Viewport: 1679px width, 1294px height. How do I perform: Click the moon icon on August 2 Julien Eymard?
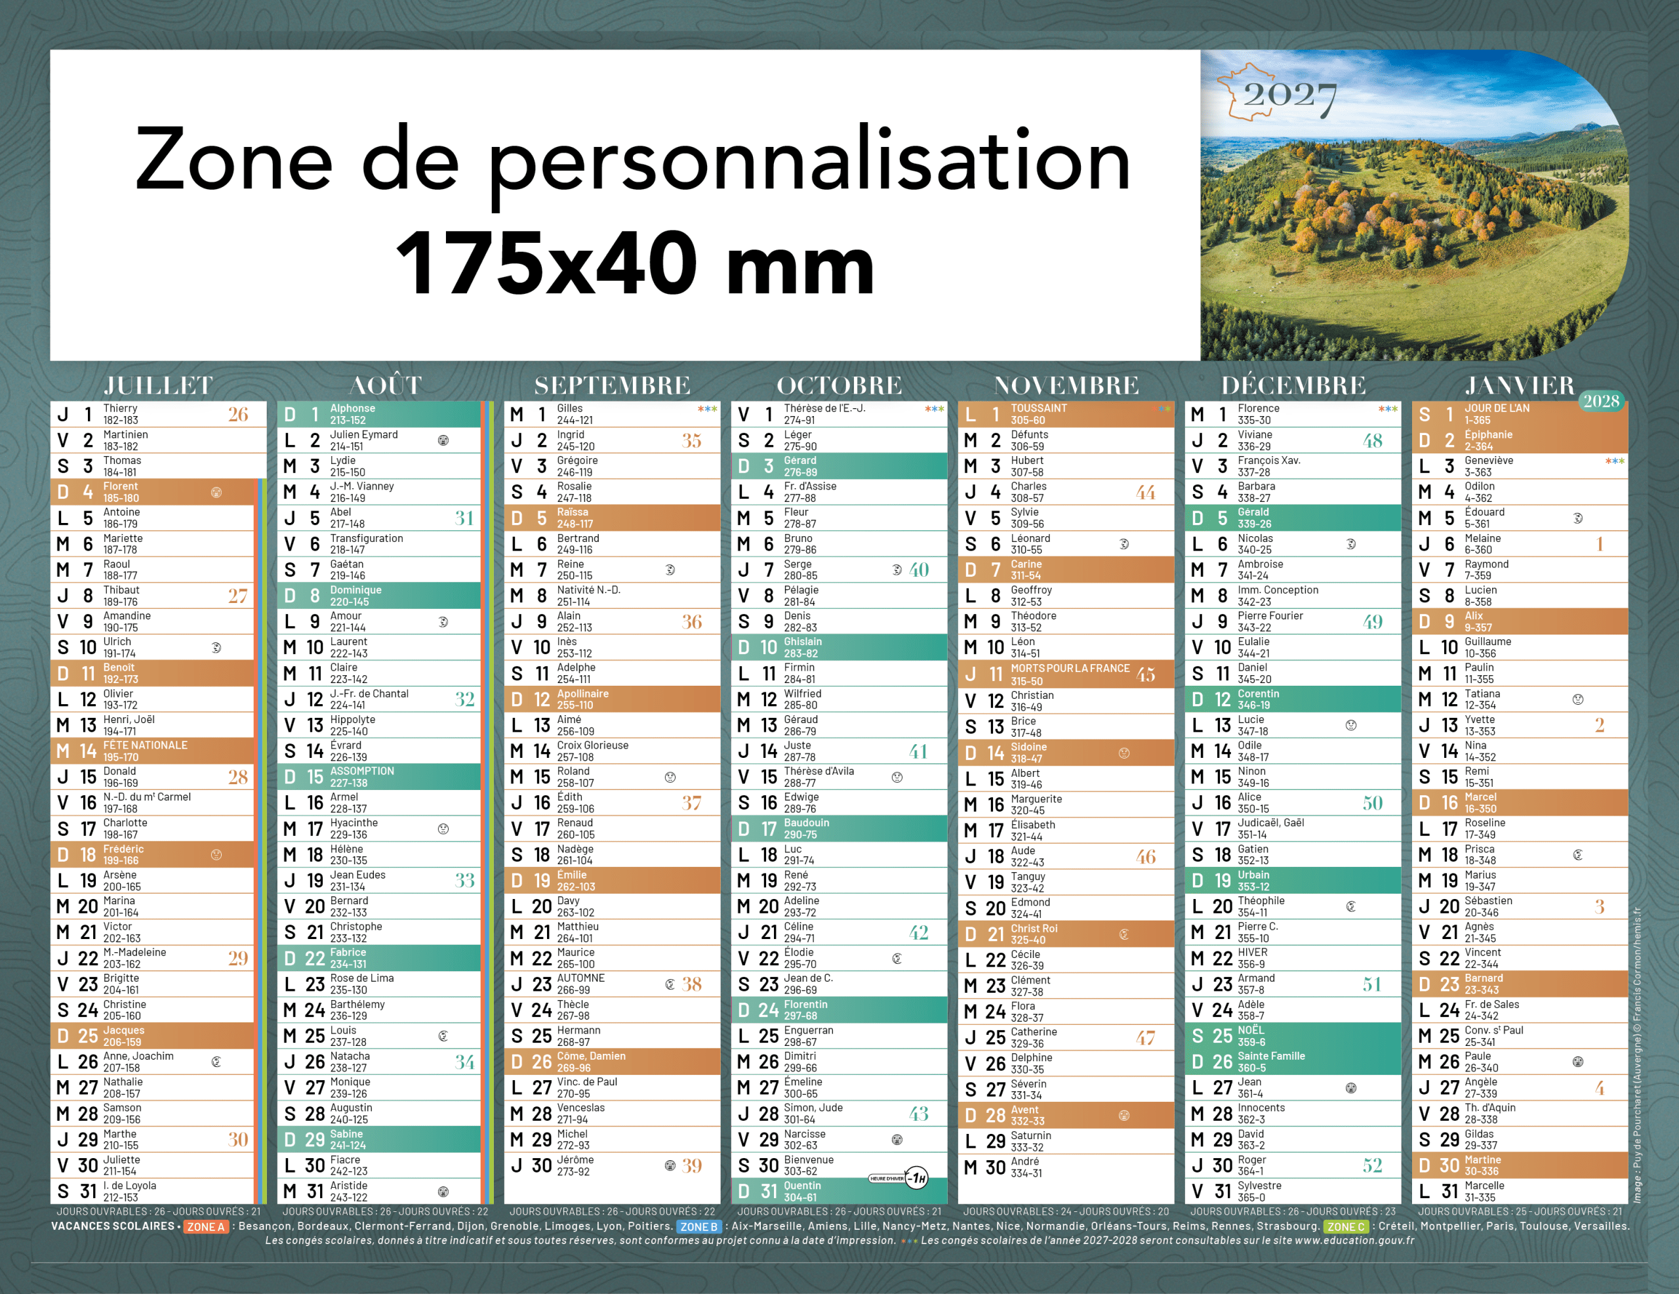tap(443, 441)
